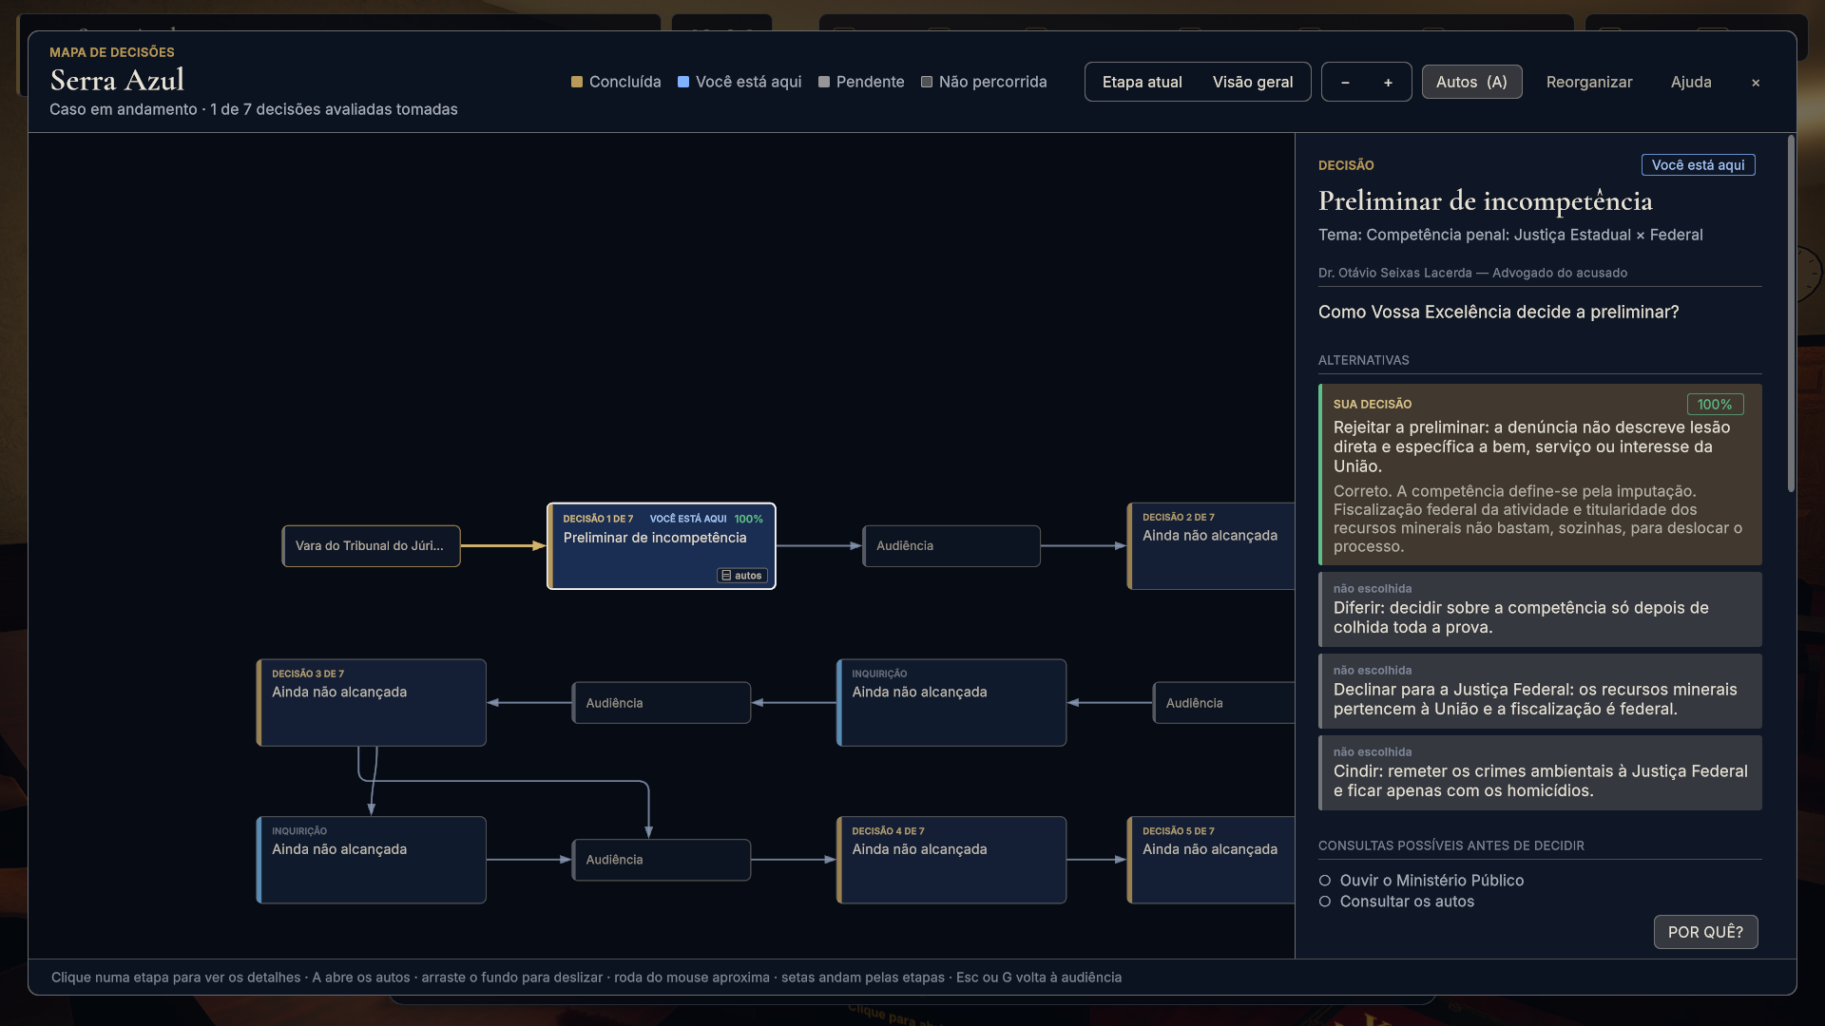Click the Pendente legend marker
Viewport: 1825px width, 1026px height.
tap(824, 82)
